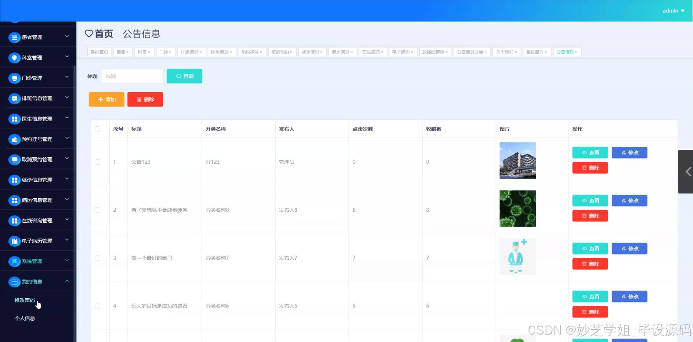Expand the 医生信息管理 menu chevron
693x342 pixels.
(67, 118)
